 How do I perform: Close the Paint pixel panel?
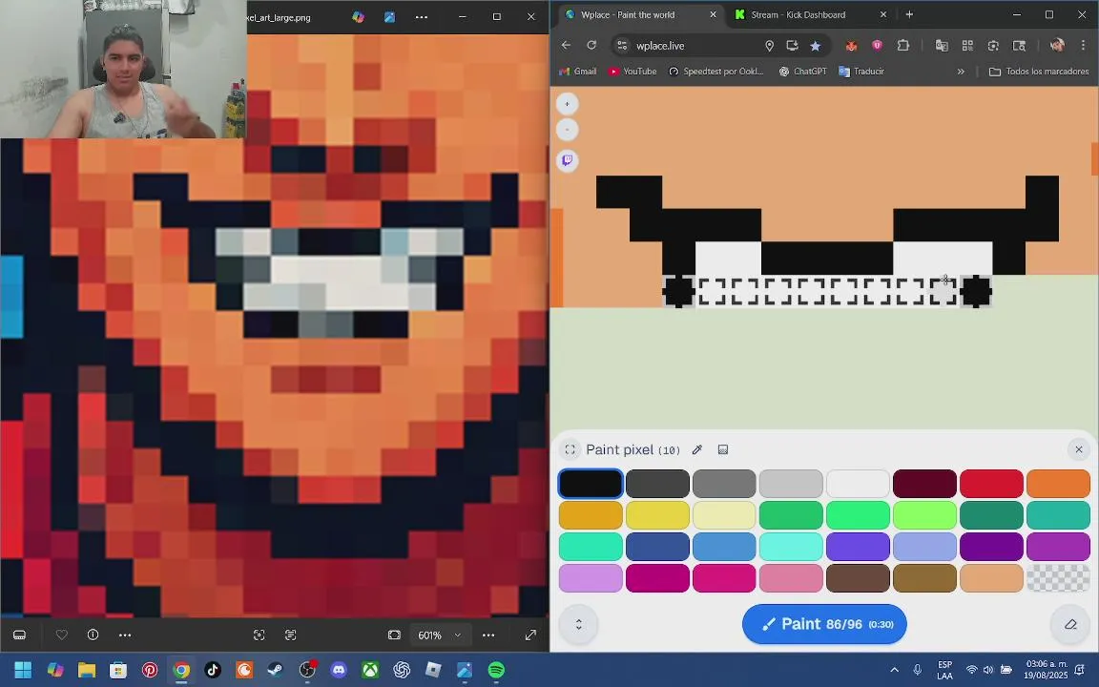1079,449
